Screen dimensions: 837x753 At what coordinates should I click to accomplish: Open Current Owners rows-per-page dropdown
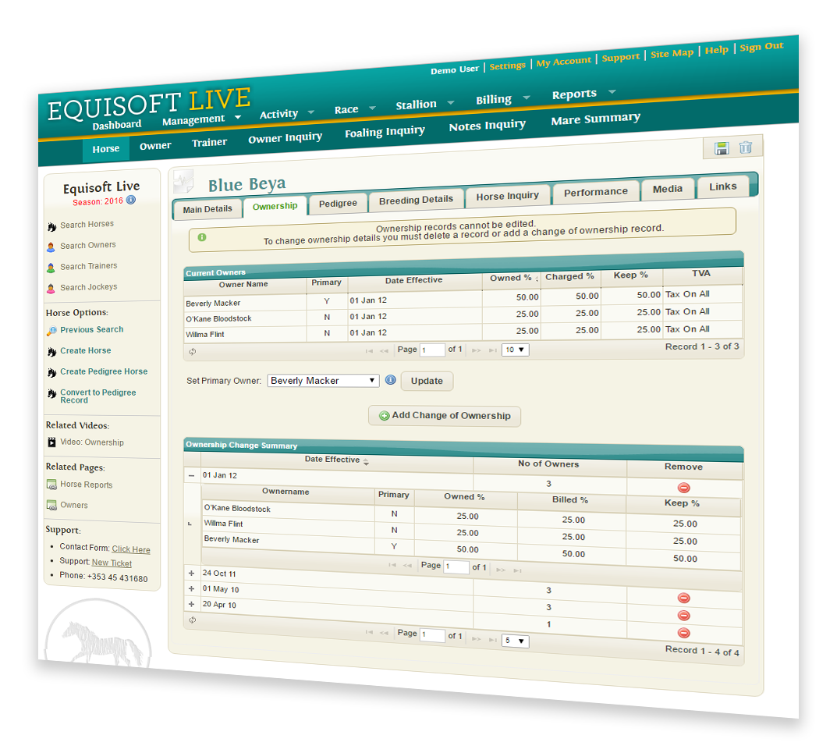515,350
